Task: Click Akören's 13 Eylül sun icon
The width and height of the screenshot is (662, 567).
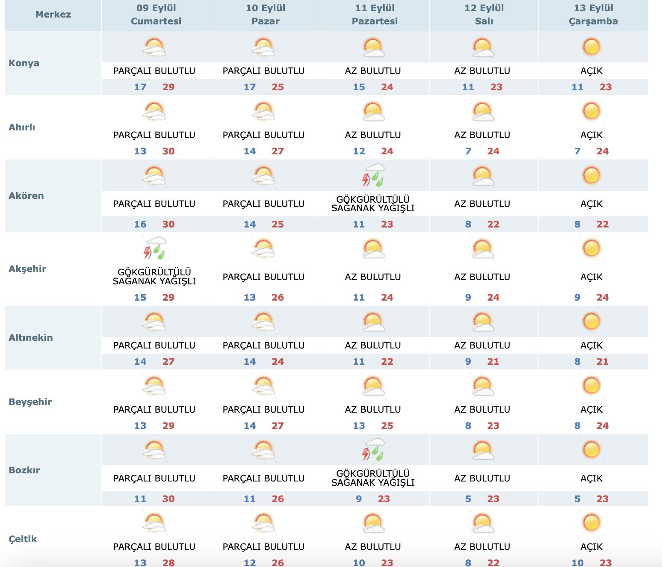Action: point(591,176)
